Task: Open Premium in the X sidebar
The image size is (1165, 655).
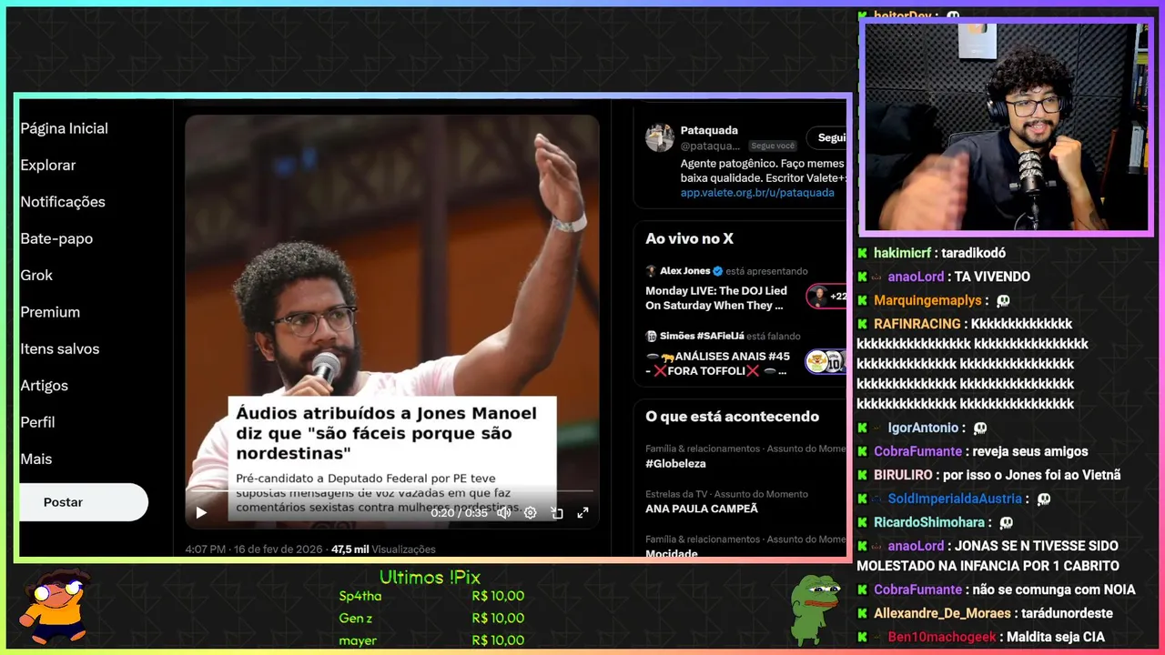Action: (x=50, y=312)
